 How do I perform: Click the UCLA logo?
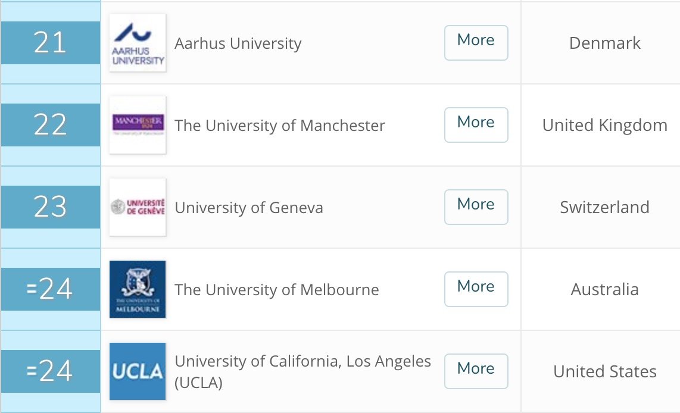pos(138,371)
